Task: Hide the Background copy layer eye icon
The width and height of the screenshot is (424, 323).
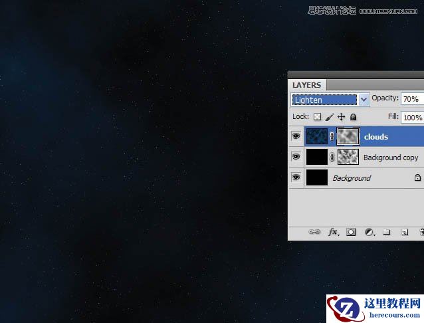Action: (296, 156)
